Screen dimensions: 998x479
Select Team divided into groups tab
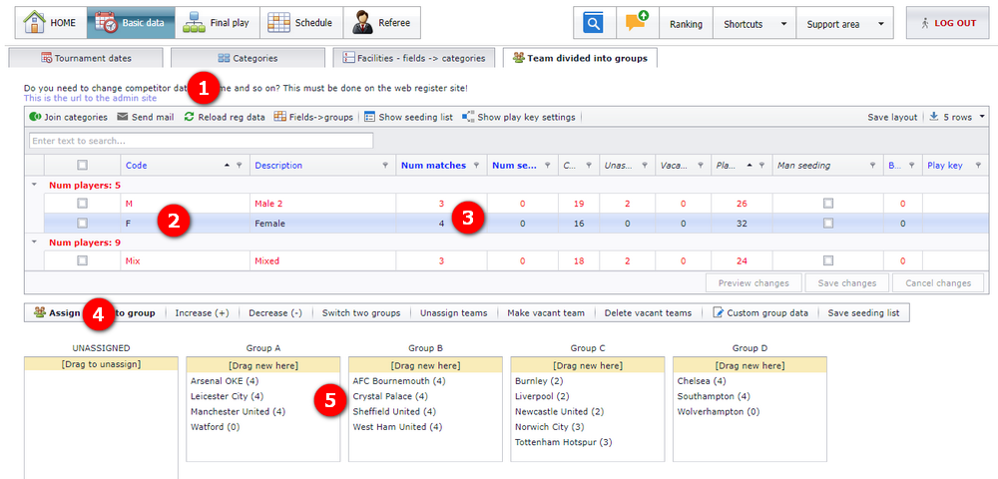coord(580,58)
